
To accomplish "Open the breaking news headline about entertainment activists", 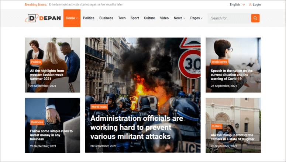I will point(86,5).
